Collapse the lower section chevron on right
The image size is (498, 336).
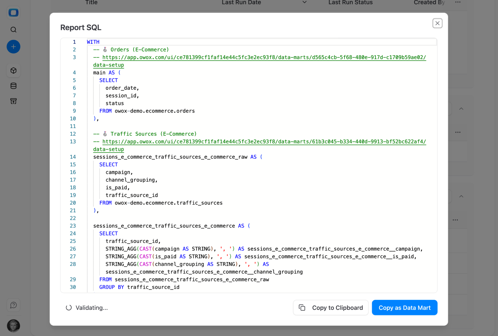461,196
